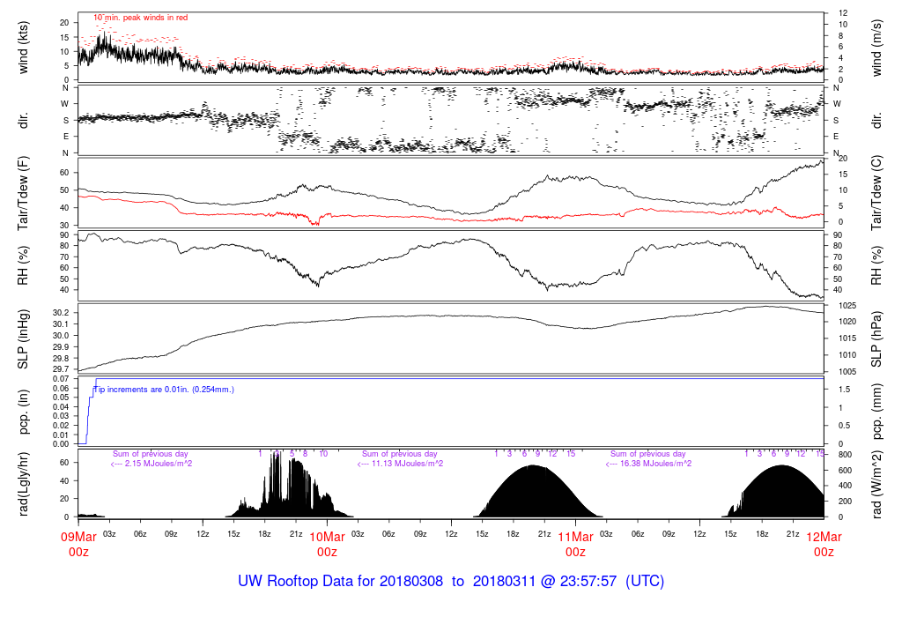
Task: Select the 12Mar 00z date label
Action: 824,544
